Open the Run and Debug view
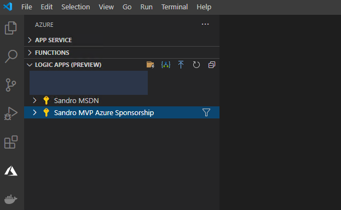The height and width of the screenshot is (210, 341). [11, 113]
